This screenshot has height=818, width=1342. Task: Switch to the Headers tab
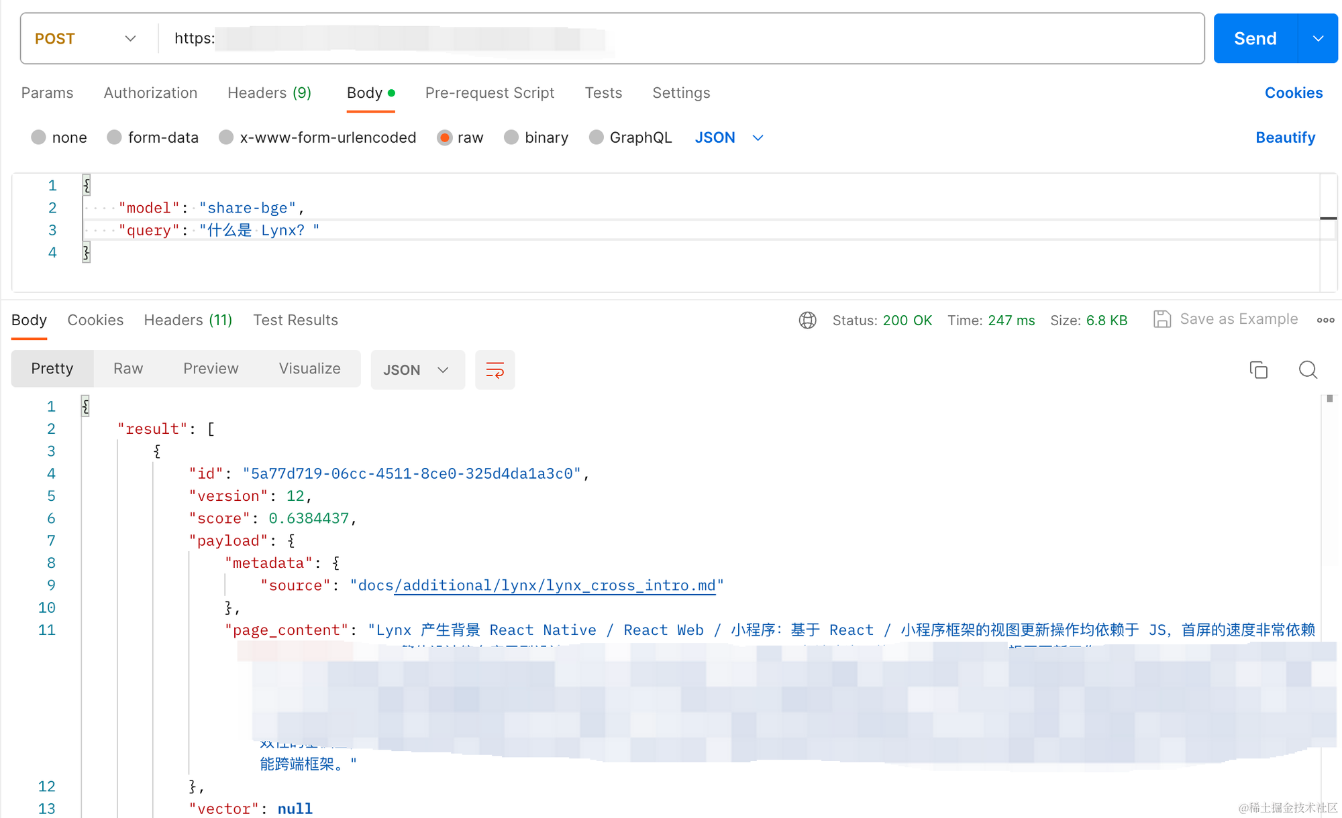coord(187,319)
